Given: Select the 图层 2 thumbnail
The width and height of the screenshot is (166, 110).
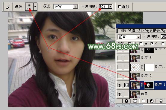Looking at the screenshot, I should (135, 76).
